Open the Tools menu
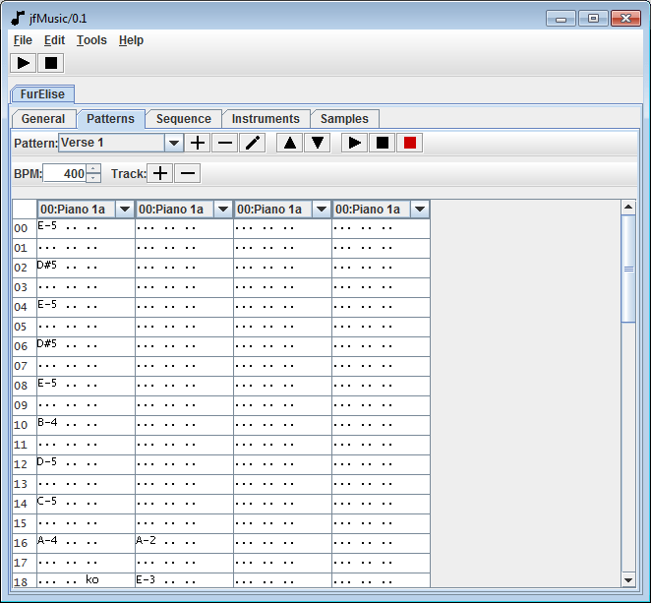This screenshot has height=603, width=651. (91, 40)
